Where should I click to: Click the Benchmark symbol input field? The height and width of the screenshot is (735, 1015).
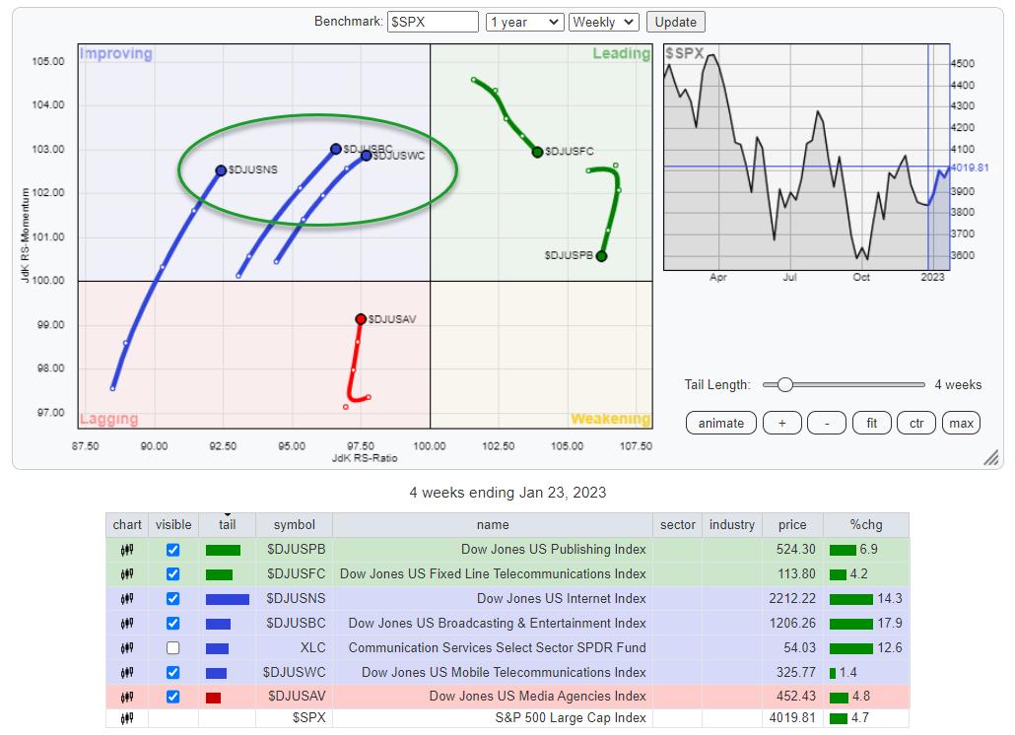click(433, 22)
